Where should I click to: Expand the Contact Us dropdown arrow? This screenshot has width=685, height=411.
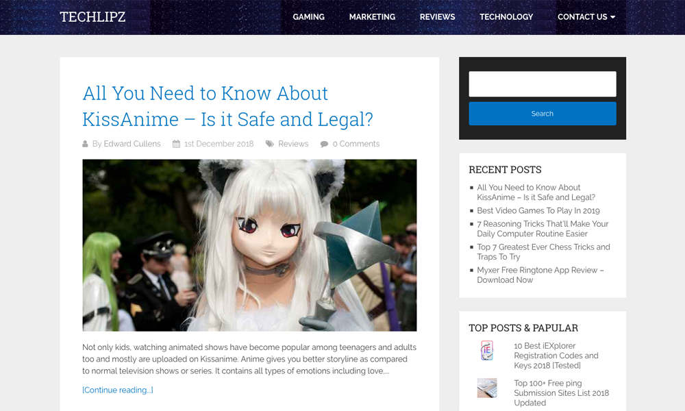[x=612, y=17]
